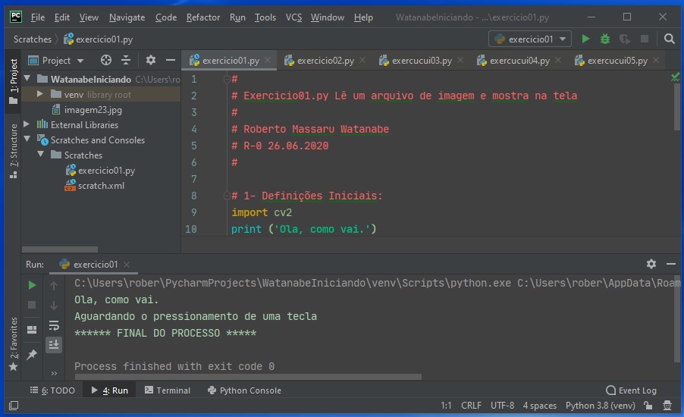Open Search Everywhere magnifier icon
684x417 pixels.
click(670, 39)
